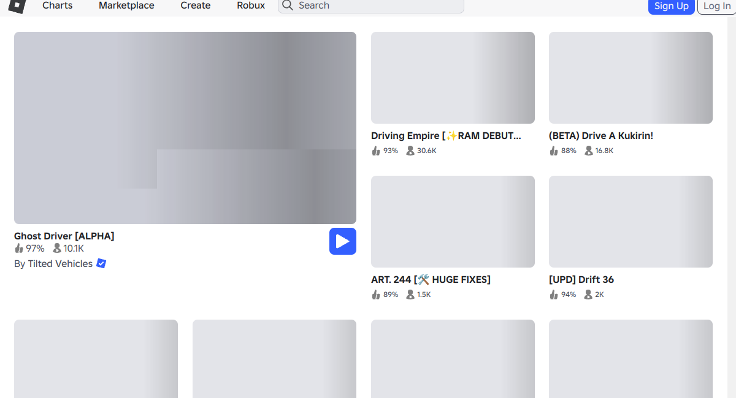Viewport: 736px width, 398px height.
Task: Click the 89% rating on ART. 244
Action: [x=385, y=294]
